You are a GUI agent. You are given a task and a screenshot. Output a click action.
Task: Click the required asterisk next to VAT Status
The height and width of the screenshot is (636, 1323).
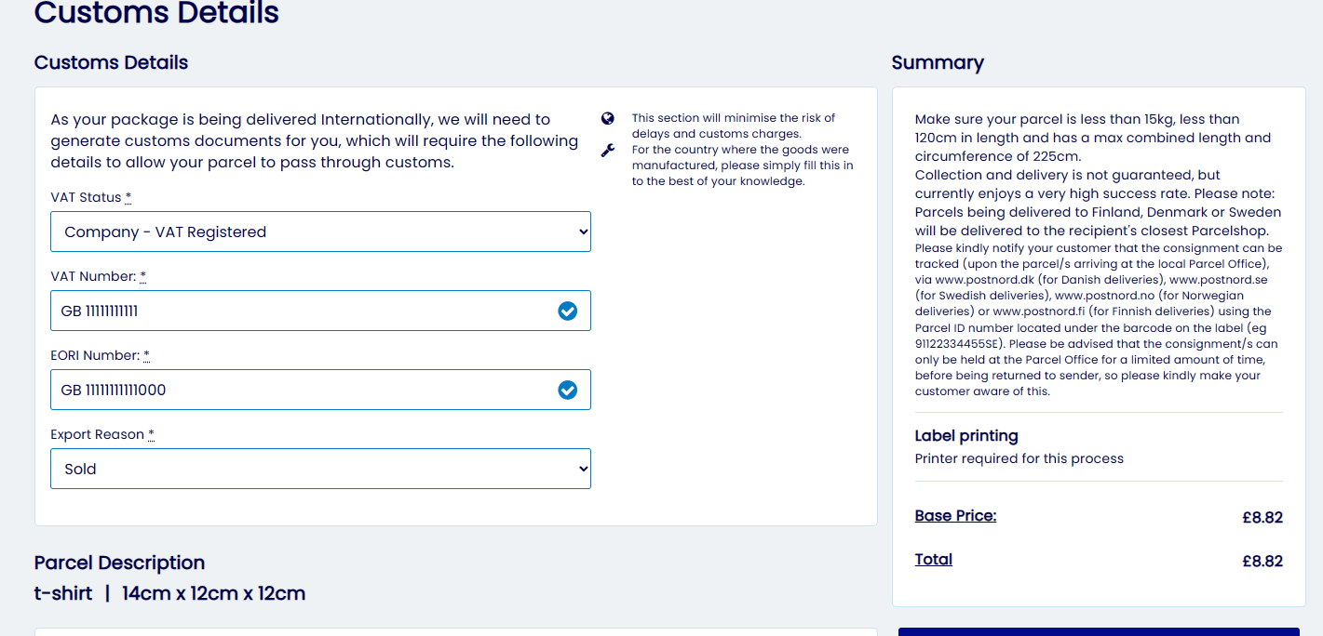[x=128, y=198]
